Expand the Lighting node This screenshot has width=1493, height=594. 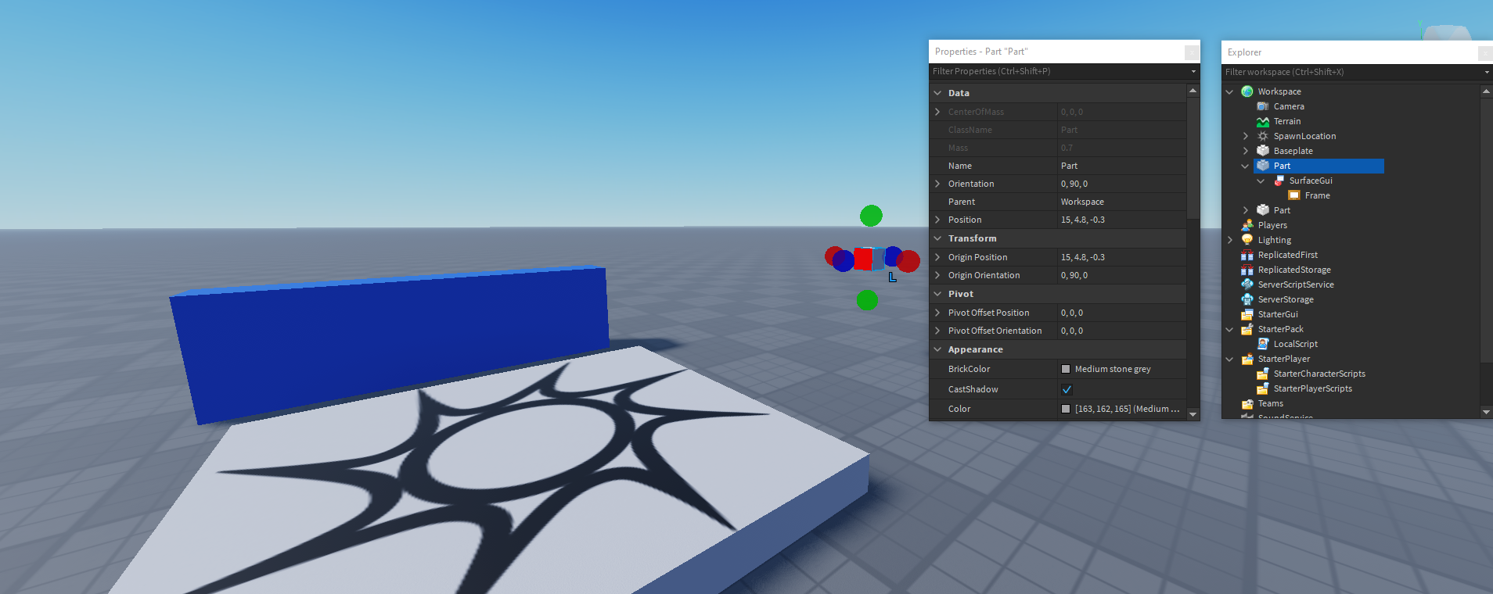point(1230,240)
